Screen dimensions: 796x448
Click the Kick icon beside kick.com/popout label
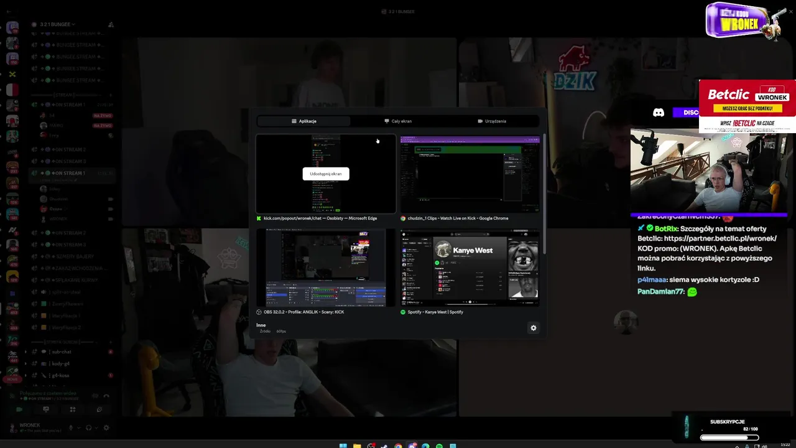(259, 218)
